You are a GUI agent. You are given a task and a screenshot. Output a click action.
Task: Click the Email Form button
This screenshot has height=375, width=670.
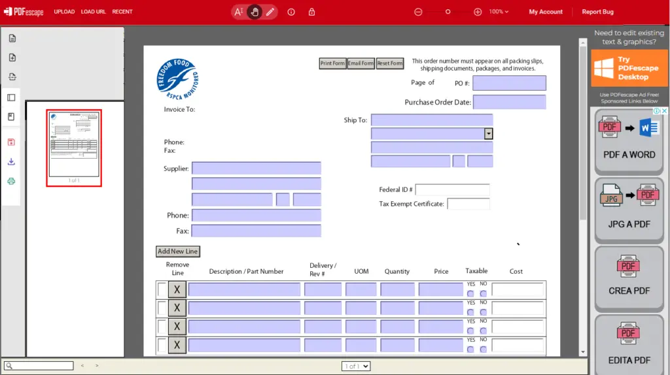361,63
